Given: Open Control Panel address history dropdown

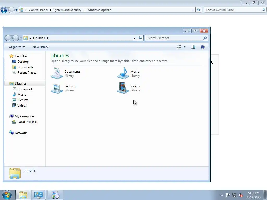Looking at the screenshot, I should click(193, 10).
